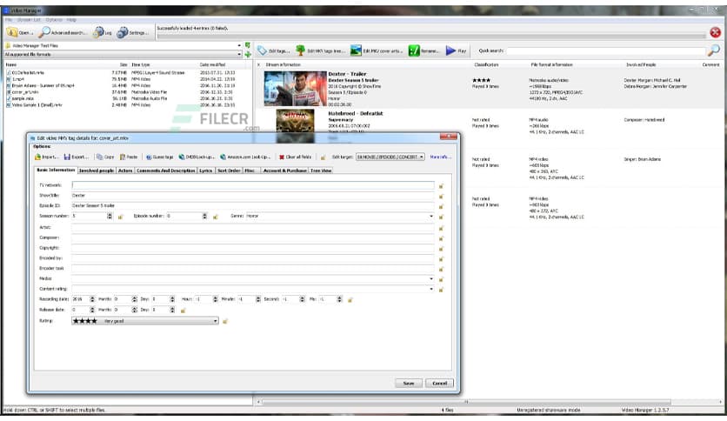
Task: Click into the TV network field
Action: 253,185
